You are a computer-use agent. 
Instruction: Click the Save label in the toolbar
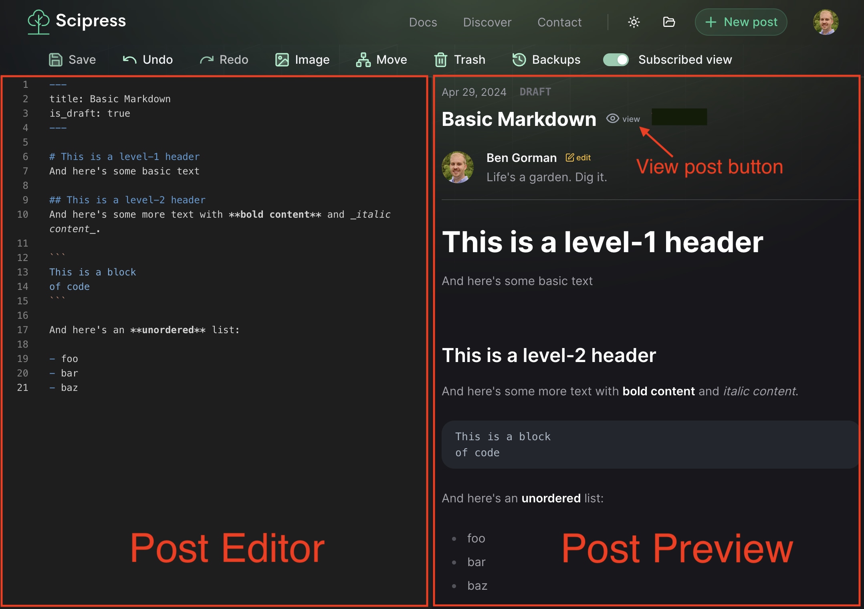[82, 60]
